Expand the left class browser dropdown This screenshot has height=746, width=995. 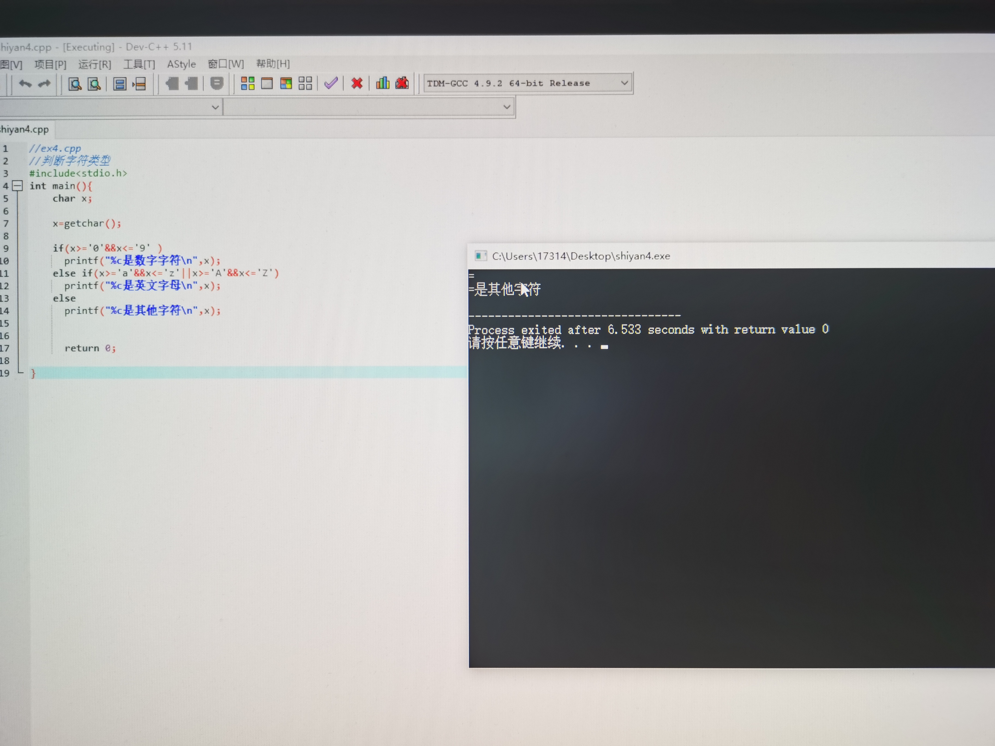(x=215, y=107)
